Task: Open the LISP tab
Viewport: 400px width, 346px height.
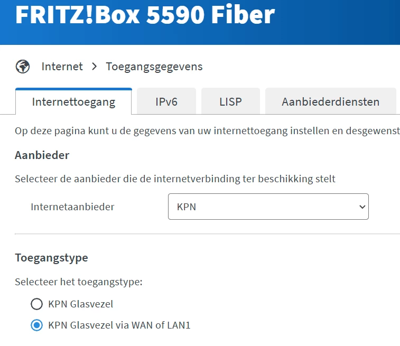Action: [x=230, y=101]
